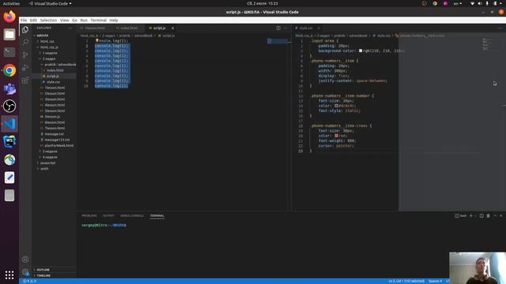This screenshot has height=284, width=506.
Task: Open the Edit menu
Action: [x=33, y=20]
